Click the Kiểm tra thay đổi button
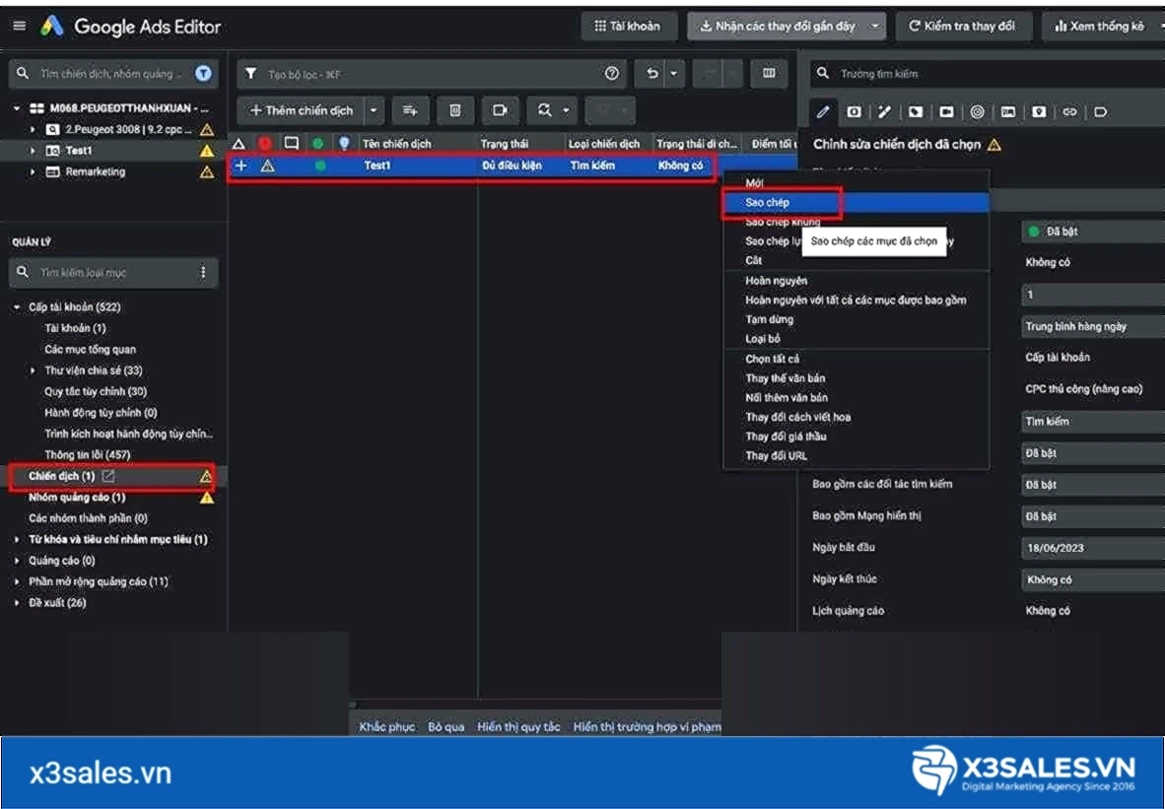The height and width of the screenshot is (809, 1165). pyautogui.click(x=963, y=26)
